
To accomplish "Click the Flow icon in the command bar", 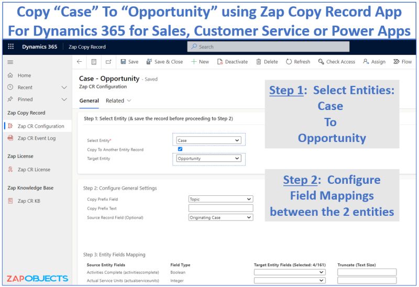I will (x=396, y=62).
